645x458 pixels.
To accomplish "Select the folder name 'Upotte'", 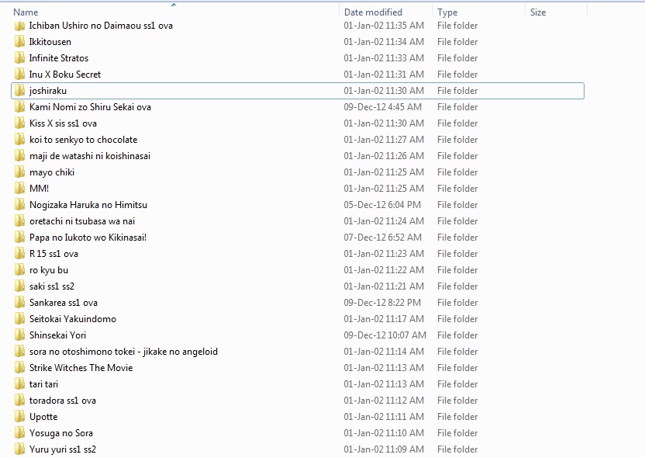I will pos(43,417).
